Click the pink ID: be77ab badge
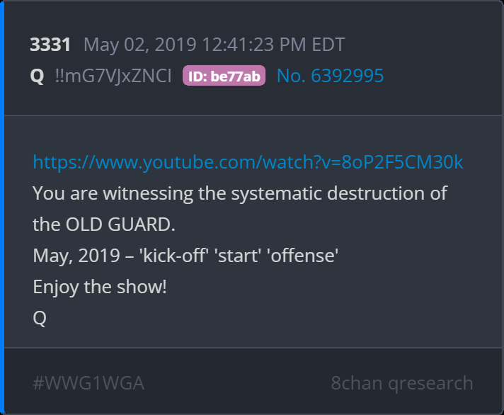Viewport: 504px width, 415px height. (224, 76)
